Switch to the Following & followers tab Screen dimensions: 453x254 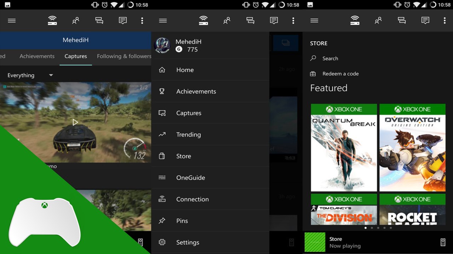coord(124,56)
